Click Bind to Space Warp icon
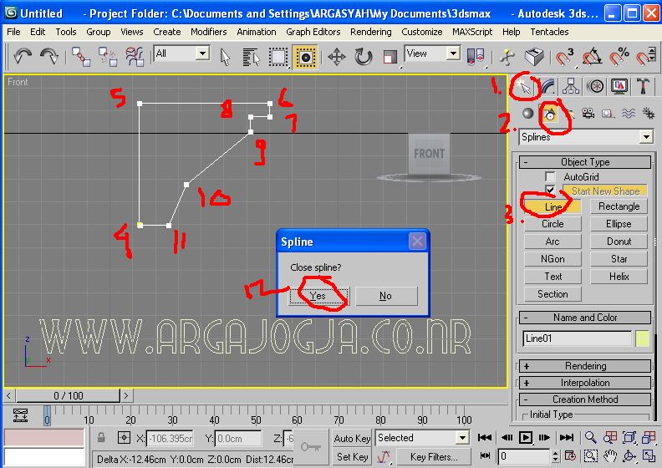 click(x=135, y=57)
